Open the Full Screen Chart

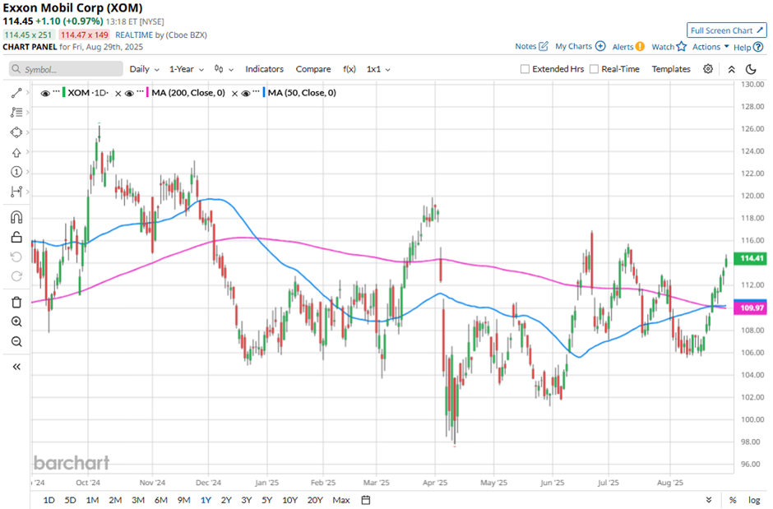727,30
